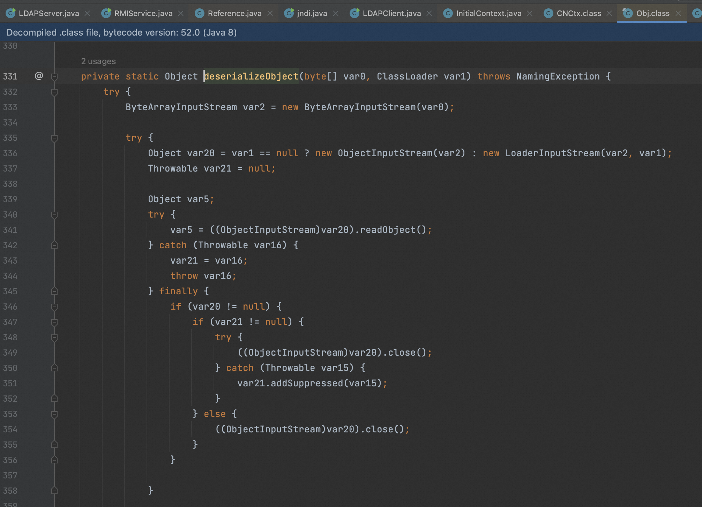Open the LDAPClient.java tab
The height and width of the screenshot is (507, 702).
tap(391, 13)
